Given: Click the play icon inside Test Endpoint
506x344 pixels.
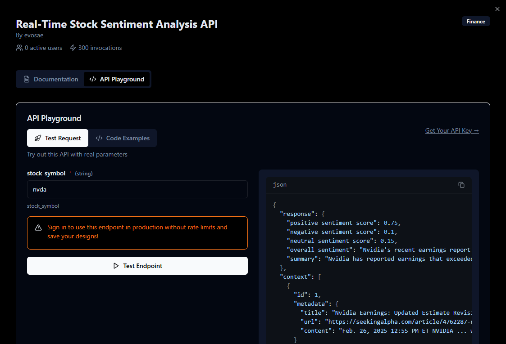Looking at the screenshot, I should click(x=116, y=266).
